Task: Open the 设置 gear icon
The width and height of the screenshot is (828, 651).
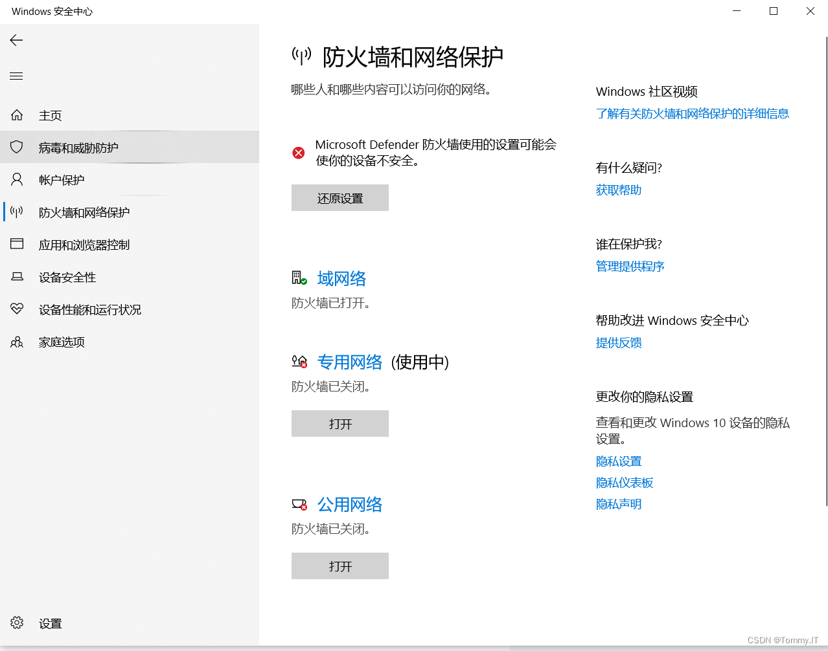Action: (x=16, y=623)
